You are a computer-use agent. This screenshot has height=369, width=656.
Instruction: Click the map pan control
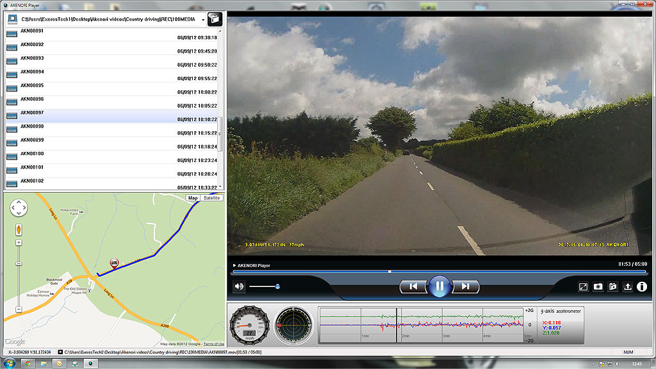[x=19, y=208]
